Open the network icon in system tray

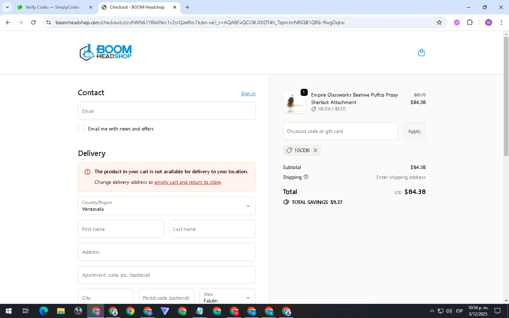coord(440,311)
